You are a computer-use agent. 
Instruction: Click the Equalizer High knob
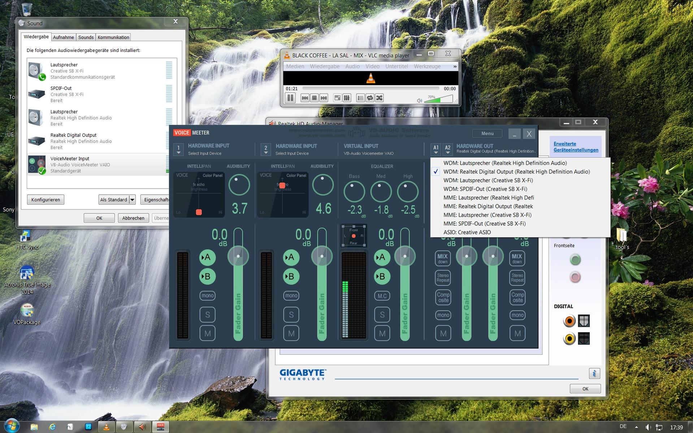pyautogui.click(x=408, y=191)
